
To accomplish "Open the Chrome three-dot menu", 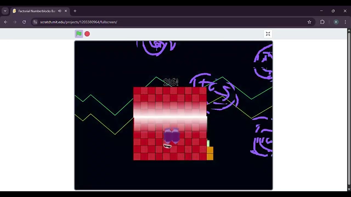I will tap(345, 22).
